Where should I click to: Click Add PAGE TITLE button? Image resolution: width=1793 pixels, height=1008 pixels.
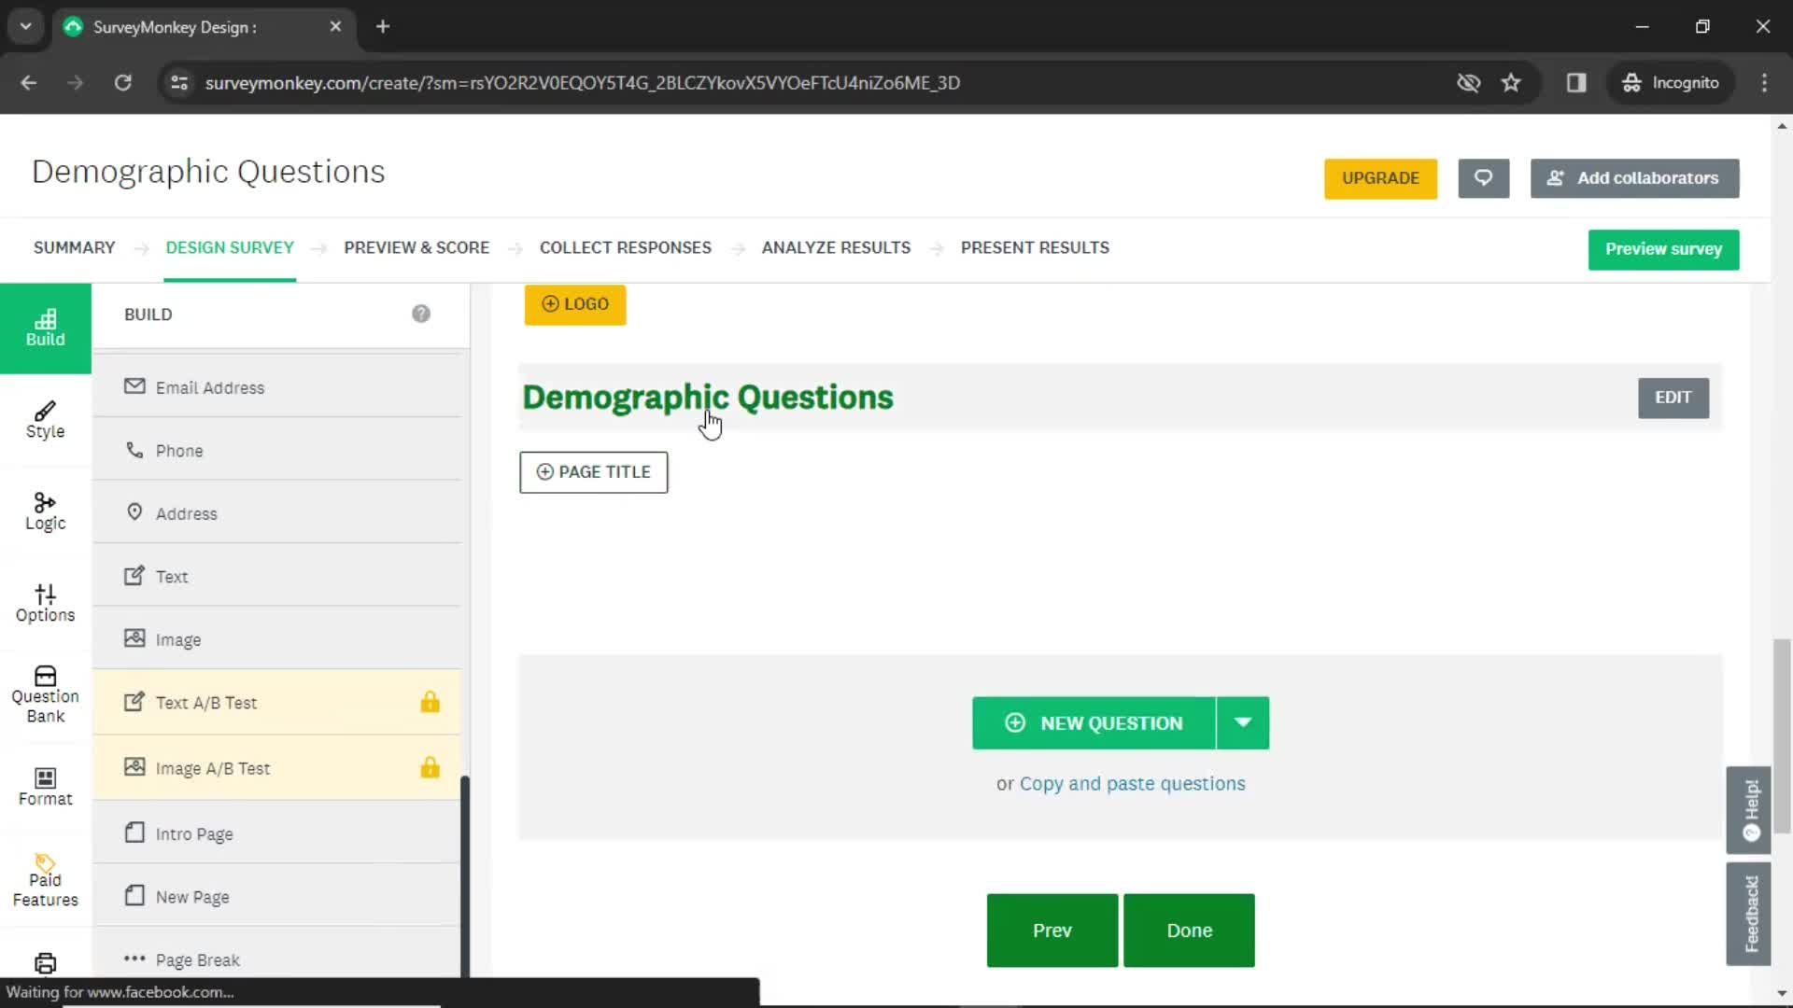click(x=594, y=470)
